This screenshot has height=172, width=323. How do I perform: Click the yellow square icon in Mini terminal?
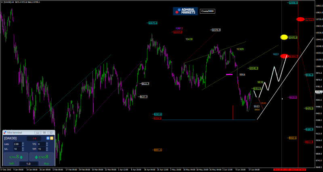(51, 138)
